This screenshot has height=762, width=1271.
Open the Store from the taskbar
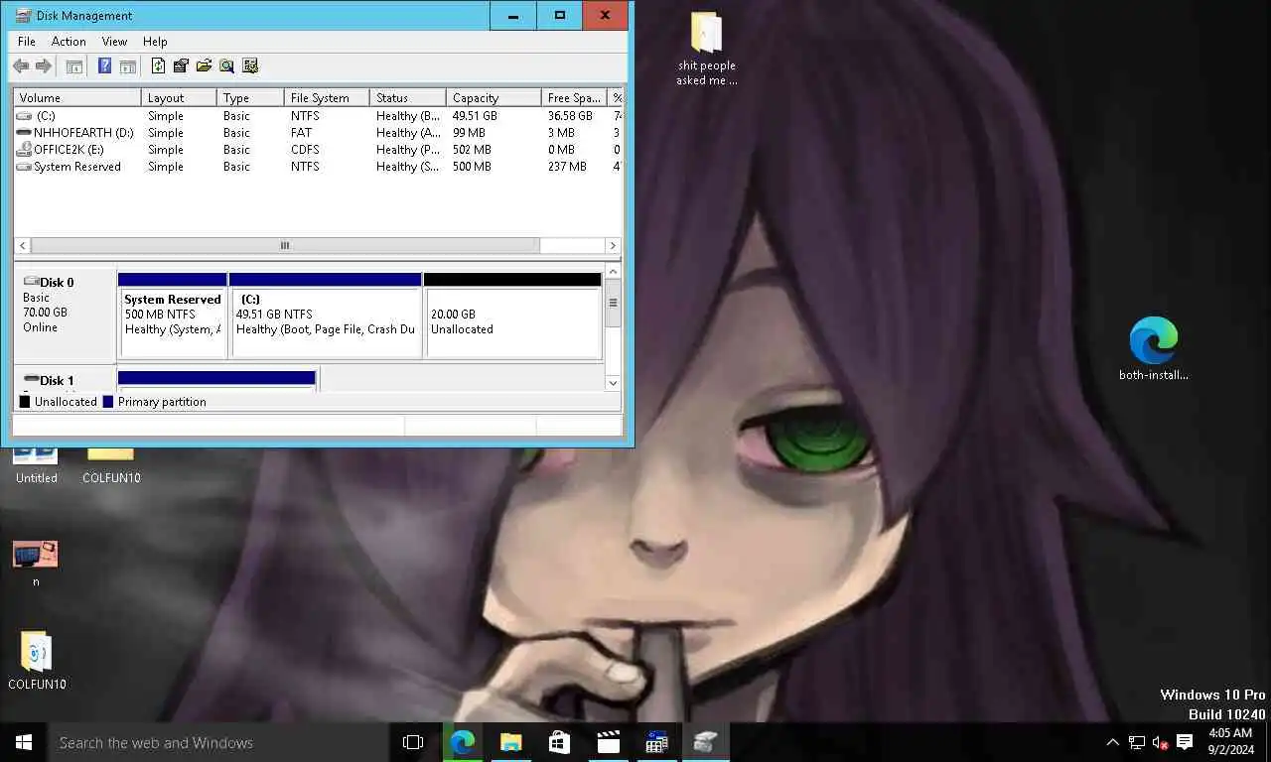559,742
